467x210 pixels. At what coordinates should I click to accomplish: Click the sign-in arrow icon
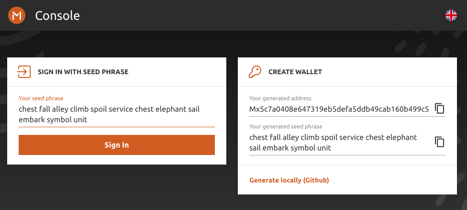(24, 72)
